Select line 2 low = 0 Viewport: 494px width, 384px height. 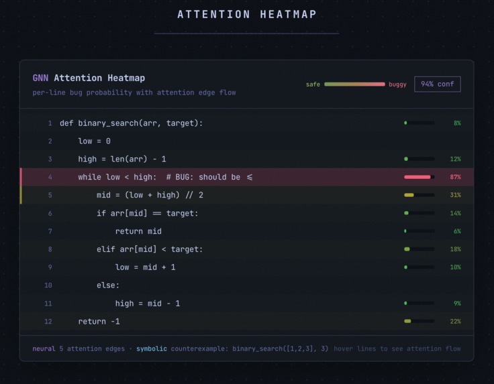click(x=247, y=141)
